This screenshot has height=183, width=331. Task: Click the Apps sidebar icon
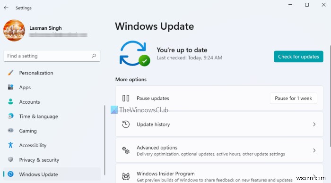pos(10,87)
